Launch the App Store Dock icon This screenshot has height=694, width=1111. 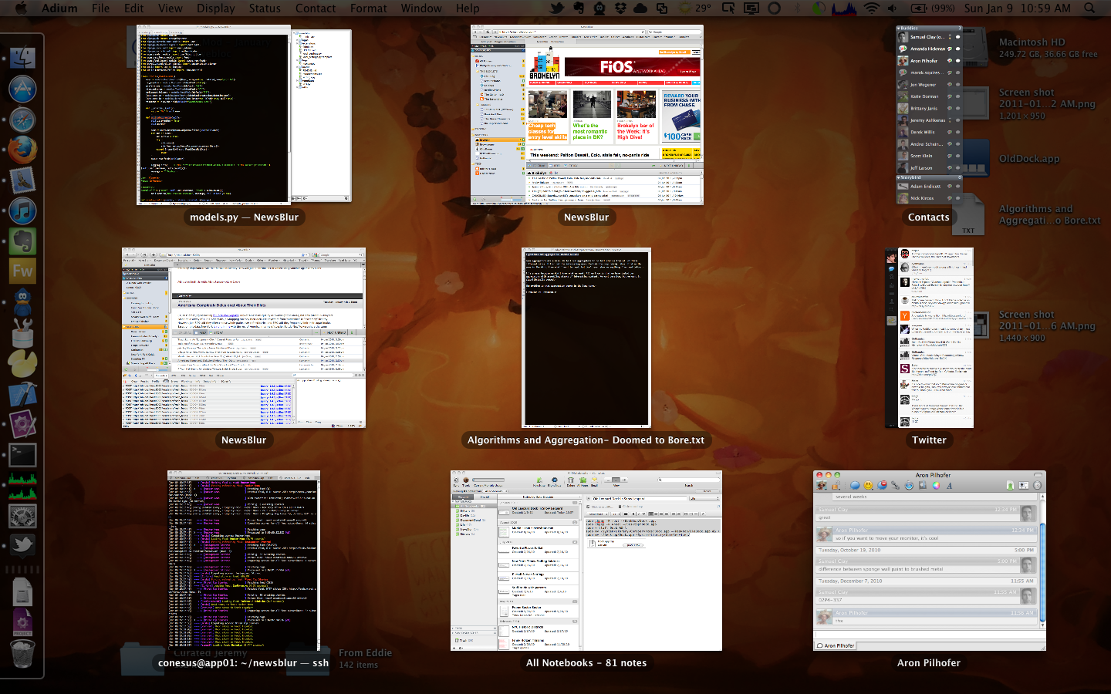click(x=22, y=89)
